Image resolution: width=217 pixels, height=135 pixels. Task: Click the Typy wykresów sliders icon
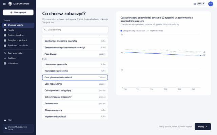[5, 53]
